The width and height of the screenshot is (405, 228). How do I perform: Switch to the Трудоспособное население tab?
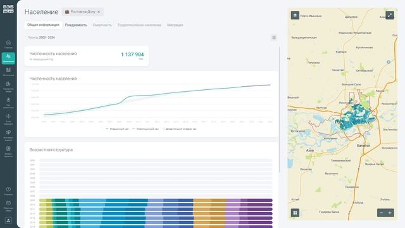[x=139, y=25]
